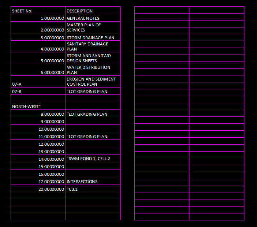Select the SHEET No. header cell
The height and width of the screenshot is (227, 257).
(x=38, y=10)
